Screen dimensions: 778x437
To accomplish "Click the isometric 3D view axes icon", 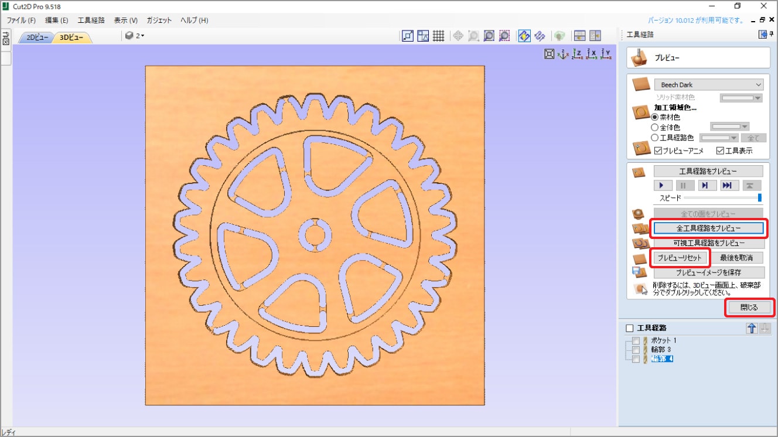I will point(563,54).
